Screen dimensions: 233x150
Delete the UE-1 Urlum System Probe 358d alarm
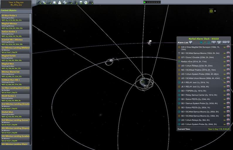[x=228, y=74]
